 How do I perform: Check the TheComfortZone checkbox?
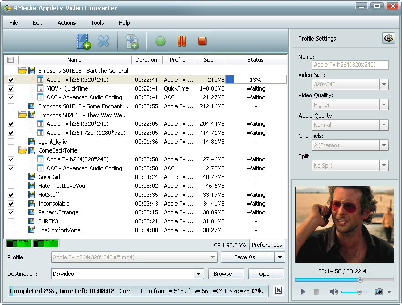coord(11,230)
